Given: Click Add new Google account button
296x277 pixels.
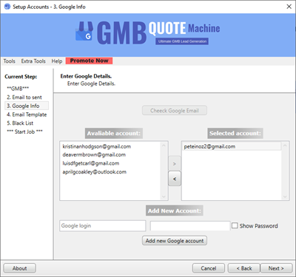Looking at the screenshot, I should 175,241.
